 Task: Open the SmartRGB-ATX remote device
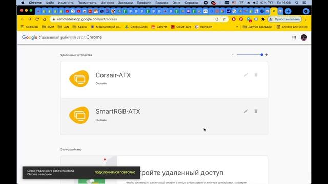[x=164, y=116]
